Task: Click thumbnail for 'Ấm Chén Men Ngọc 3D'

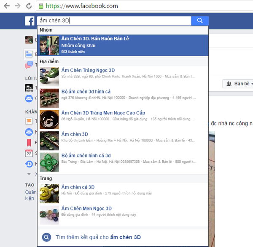Action: point(49,215)
